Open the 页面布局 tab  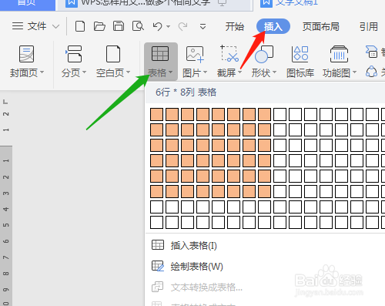pyautogui.click(x=321, y=26)
